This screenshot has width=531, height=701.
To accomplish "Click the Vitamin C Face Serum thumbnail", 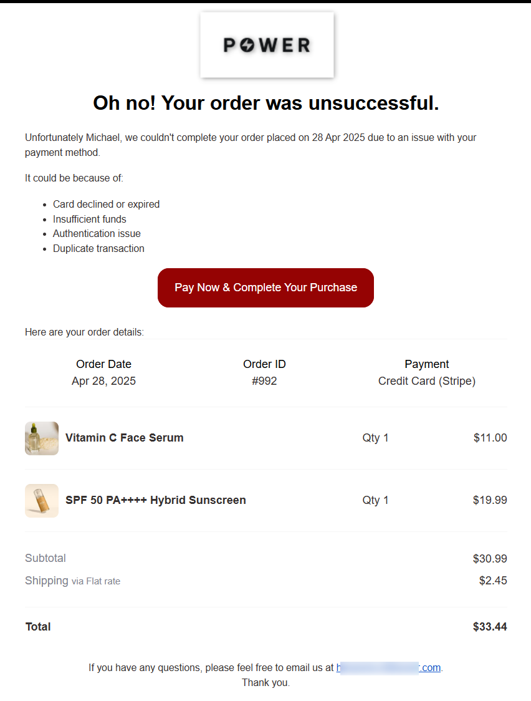I will point(42,438).
